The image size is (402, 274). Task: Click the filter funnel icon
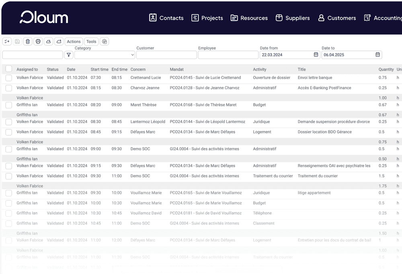pyautogui.click(x=69, y=55)
